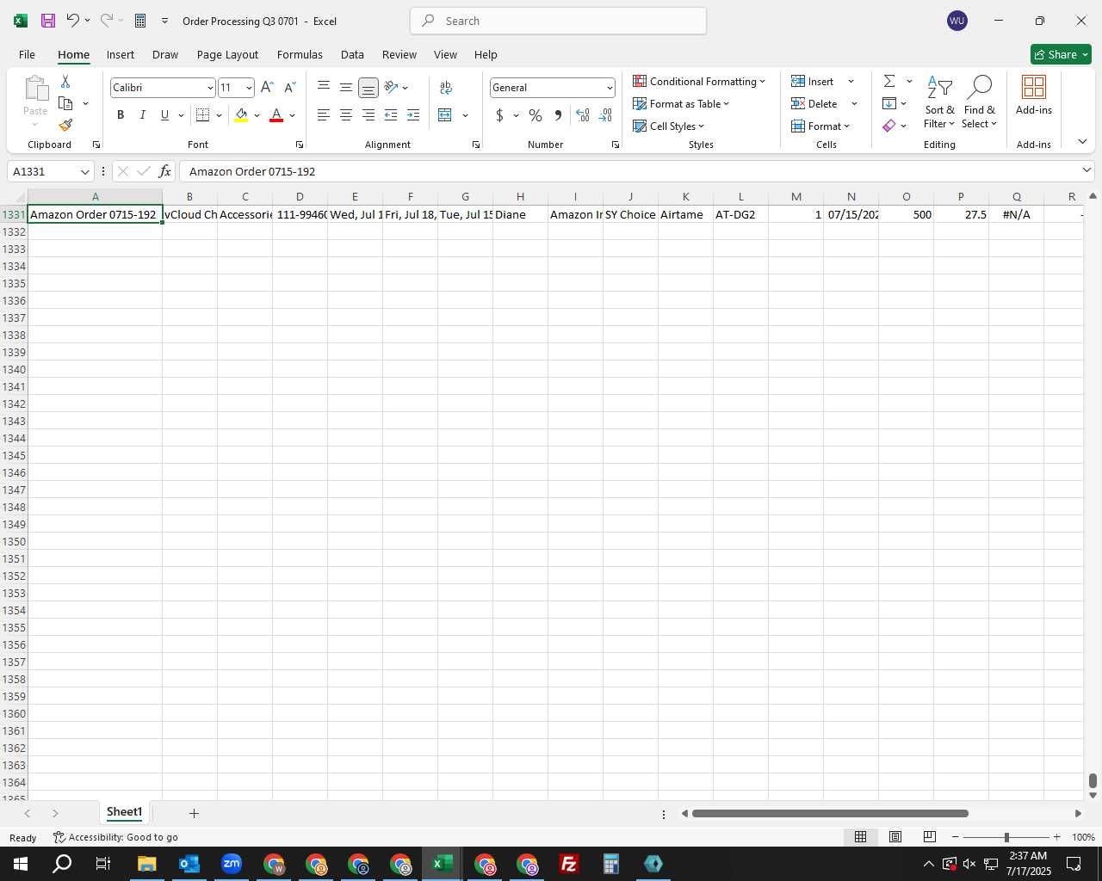Switch to the Data tab

pos(352,54)
